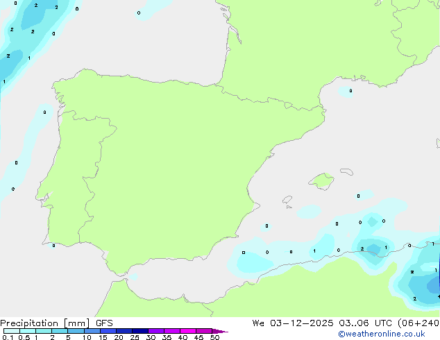The width and height of the screenshot is (440, 340).
Task: Pick the legend swatch between 35 and 40
Action: [x=172, y=331]
